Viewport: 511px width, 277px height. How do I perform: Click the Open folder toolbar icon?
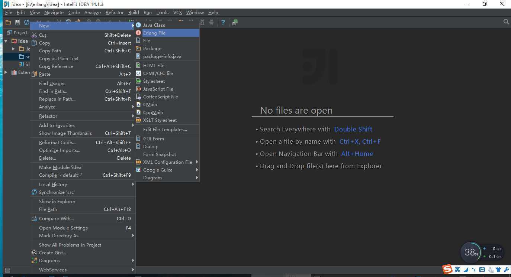click(8, 22)
